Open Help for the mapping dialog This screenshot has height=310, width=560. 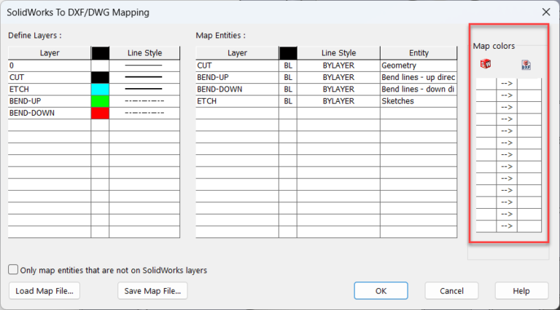(x=521, y=291)
